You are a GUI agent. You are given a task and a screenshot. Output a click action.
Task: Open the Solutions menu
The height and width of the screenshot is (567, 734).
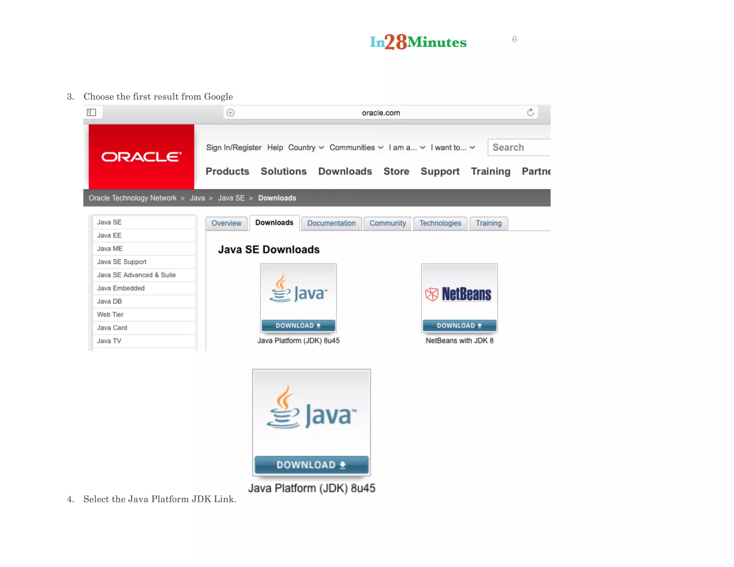(283, 171)
